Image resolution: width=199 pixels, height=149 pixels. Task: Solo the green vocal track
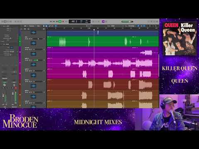click(x=28, y=39)
